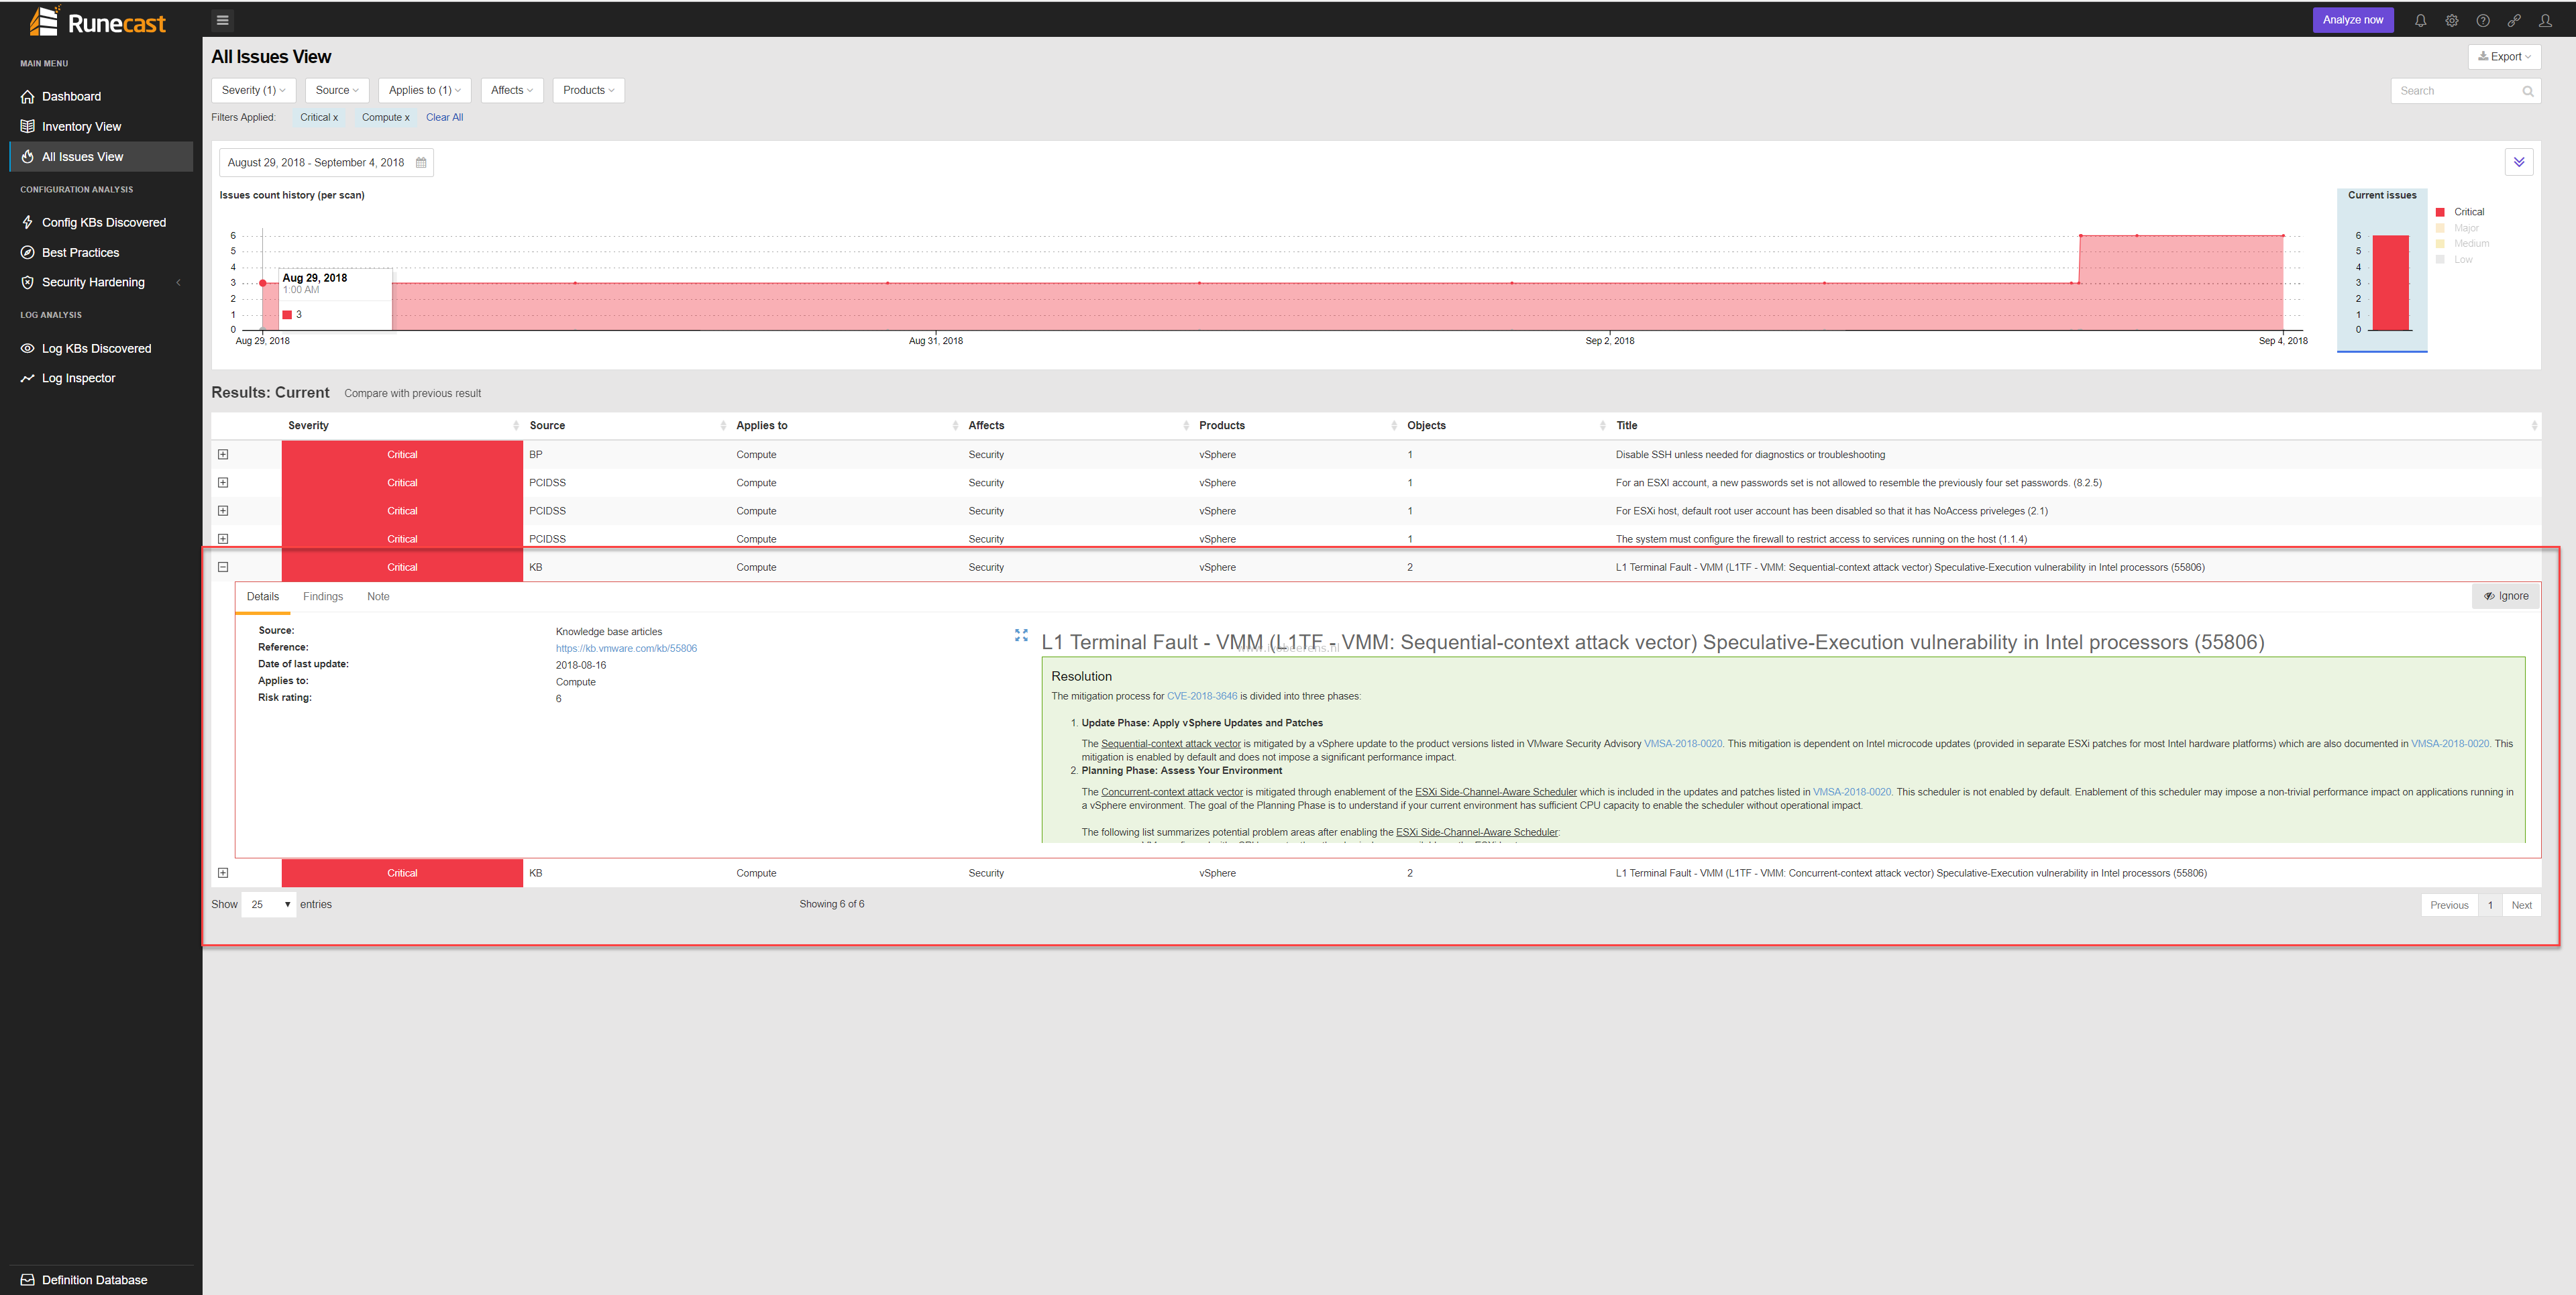Expand the Concurrent-context attack vector row
The width and height of the screenshot is (2576, 1295).
pos(223,874)
